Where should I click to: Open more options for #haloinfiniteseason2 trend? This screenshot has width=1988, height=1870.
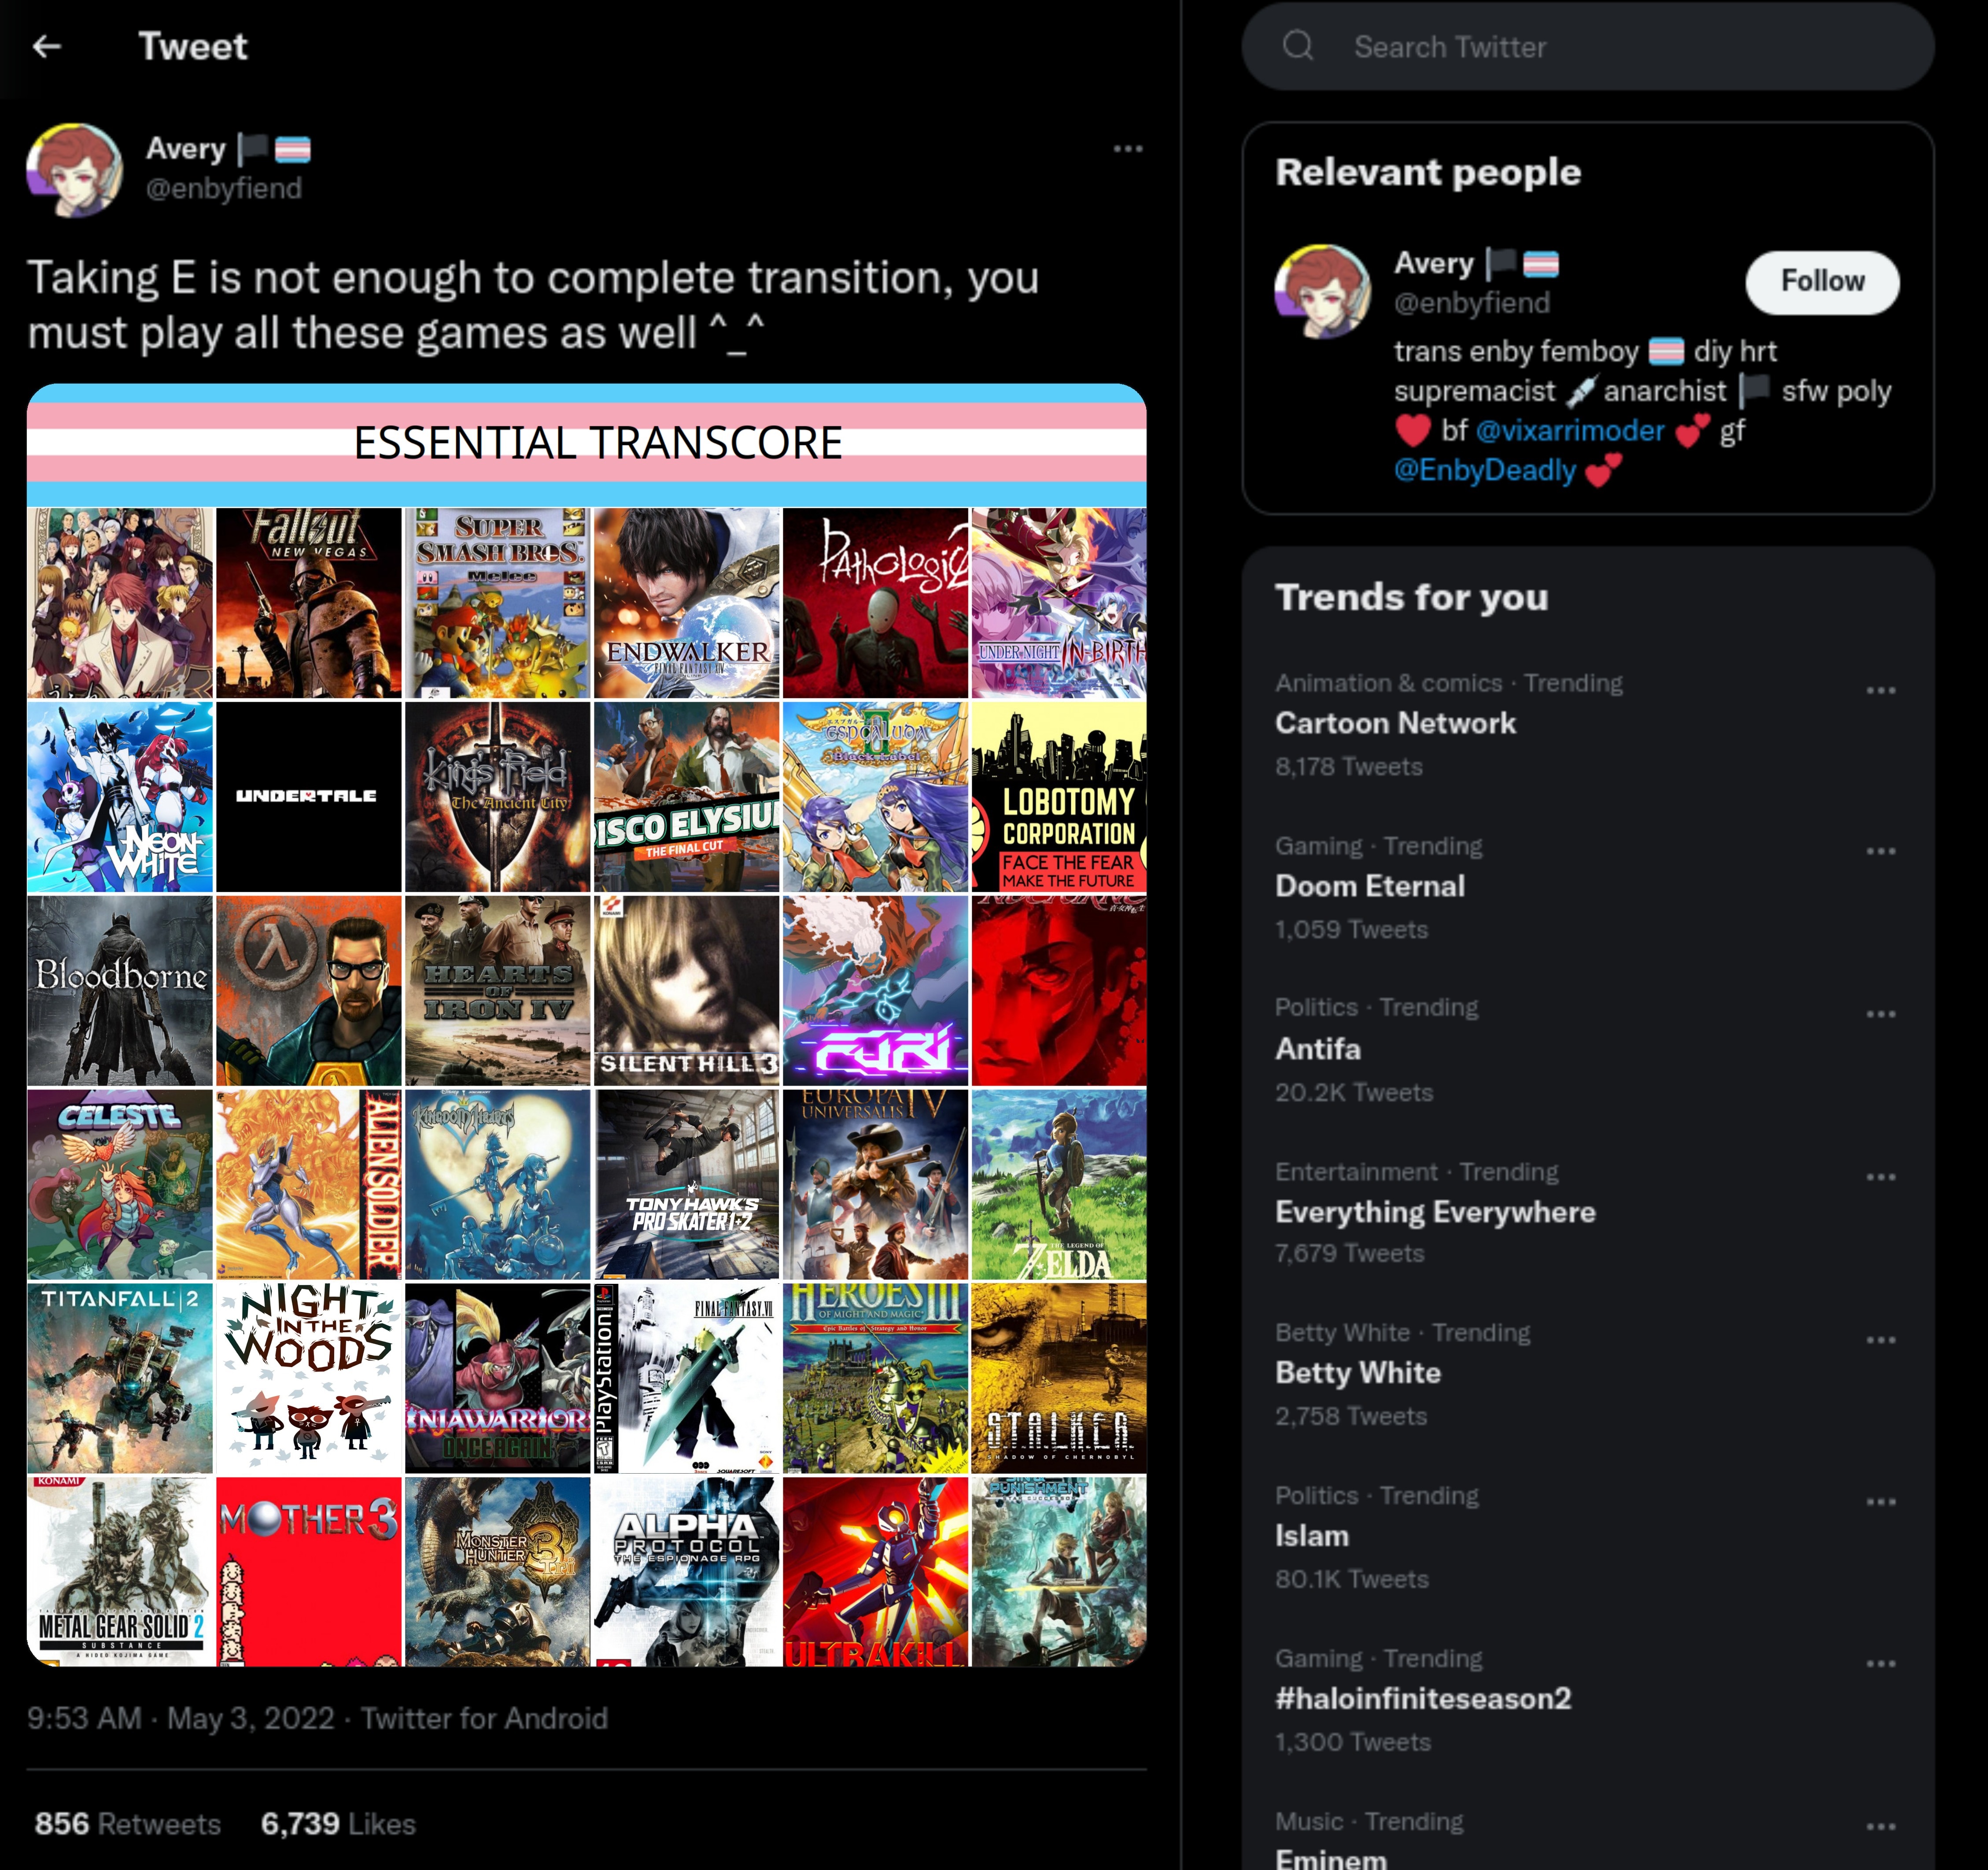[1880, 1664]
